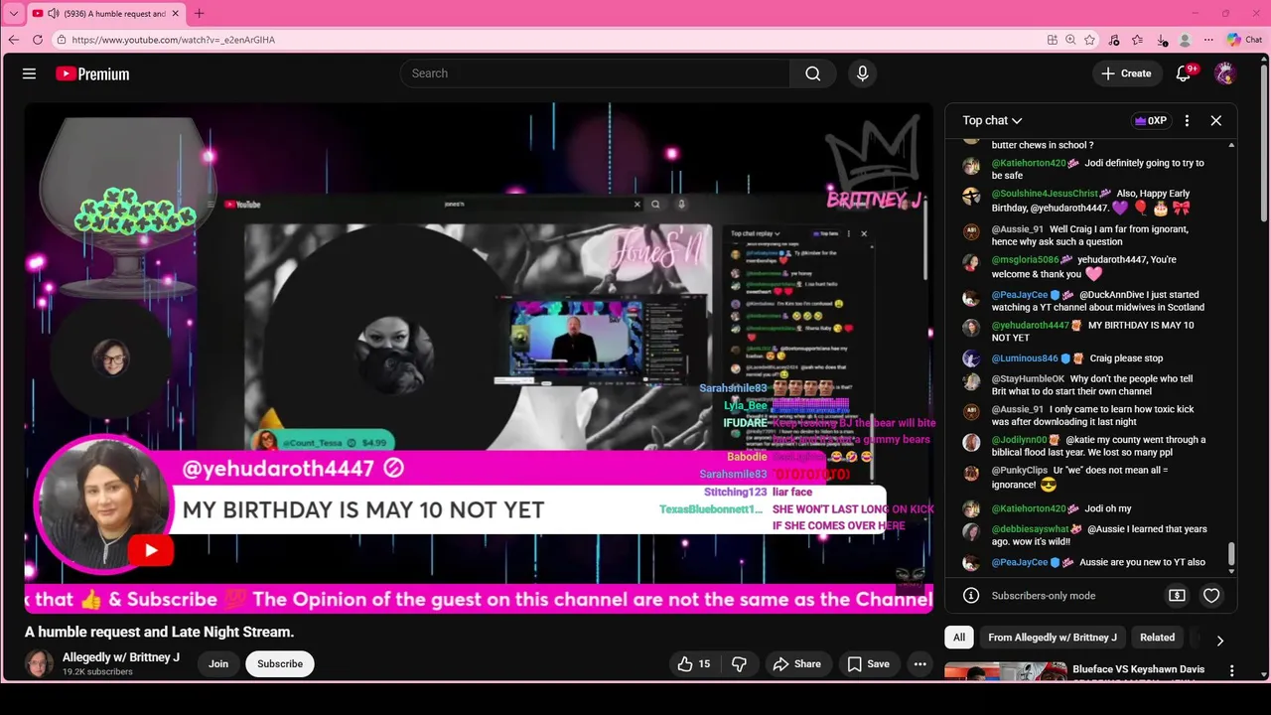
Task: Open browser zoom magnifier control
Action: tap(1070, 40)
